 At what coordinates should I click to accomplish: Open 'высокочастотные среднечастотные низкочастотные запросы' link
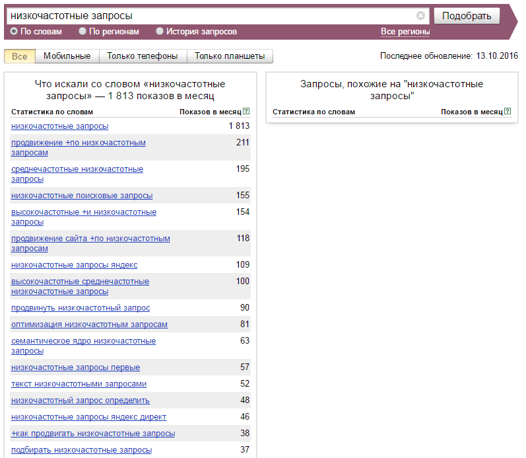tap(80, 287)
